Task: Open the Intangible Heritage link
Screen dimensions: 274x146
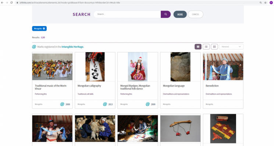Action: (73, 47)
